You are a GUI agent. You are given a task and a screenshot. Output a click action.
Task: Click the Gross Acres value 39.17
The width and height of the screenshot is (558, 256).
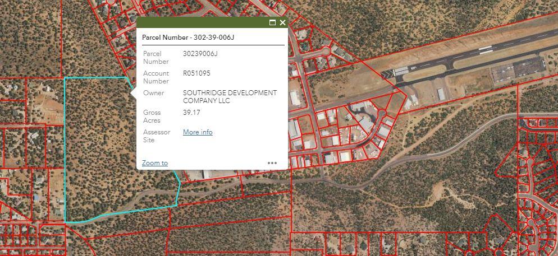(x=191, y=113)
